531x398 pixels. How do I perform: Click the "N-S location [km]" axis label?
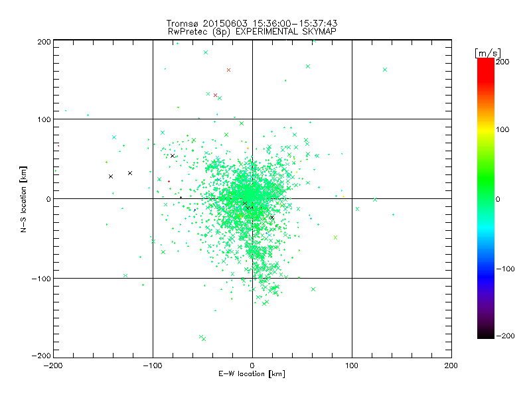(x=23, y=199)
